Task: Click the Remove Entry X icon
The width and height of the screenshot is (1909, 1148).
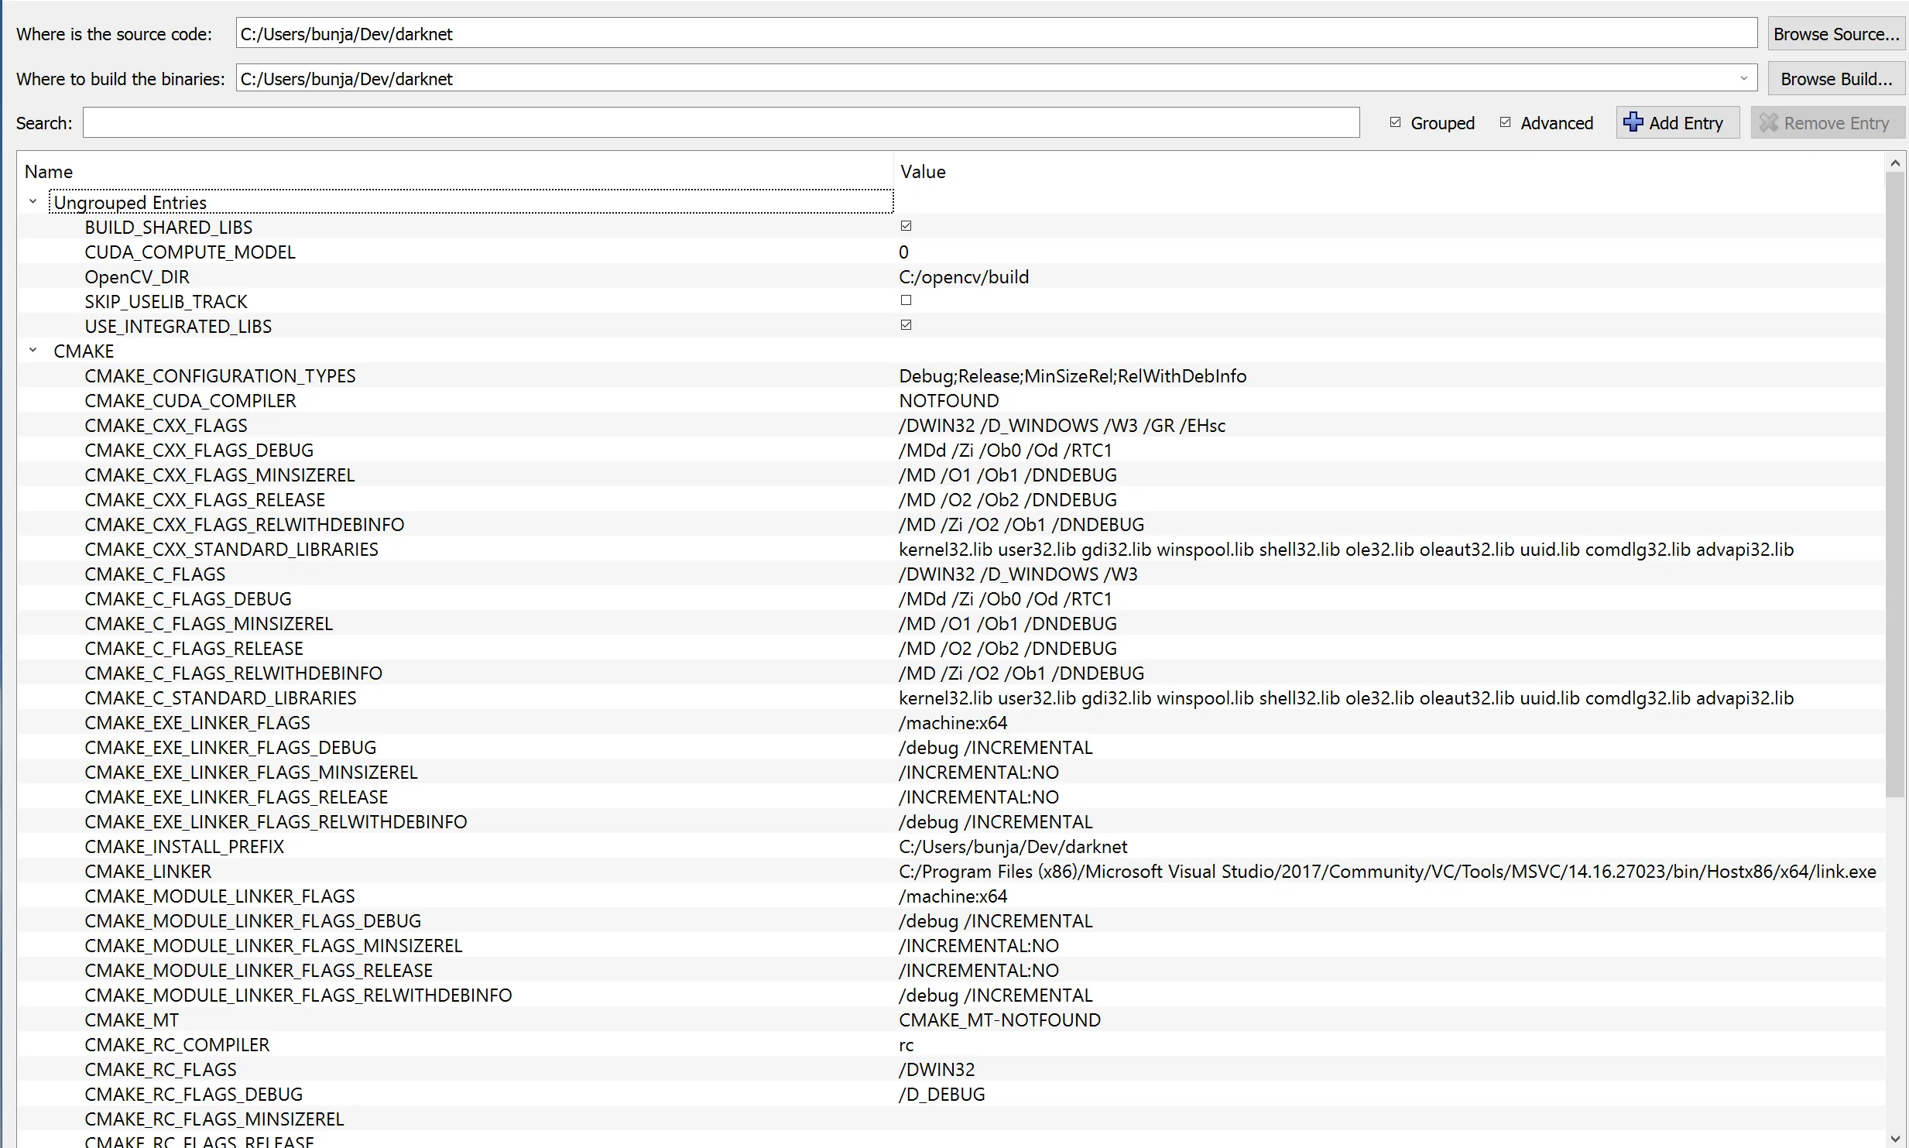Action: (1768, 122)
